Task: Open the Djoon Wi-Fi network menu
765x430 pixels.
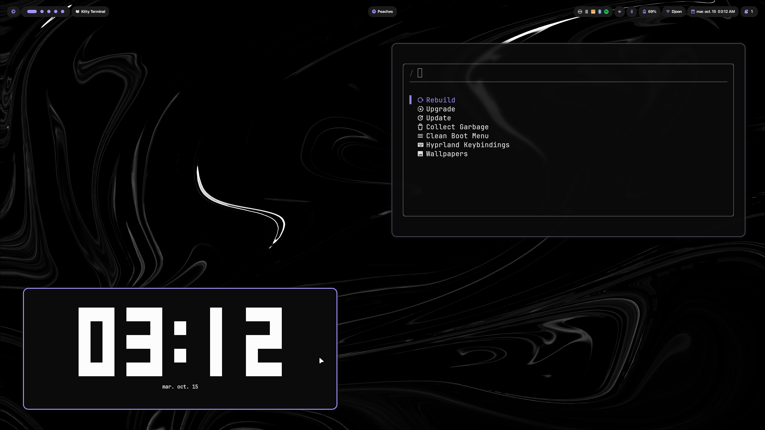Action: coord(674,12)
